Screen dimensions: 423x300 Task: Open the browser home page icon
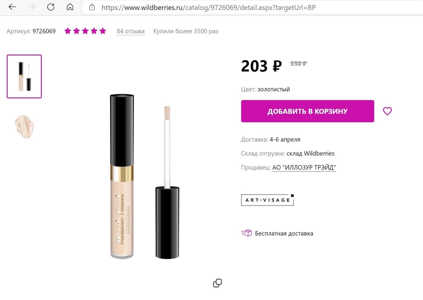[x=70, y=7]
